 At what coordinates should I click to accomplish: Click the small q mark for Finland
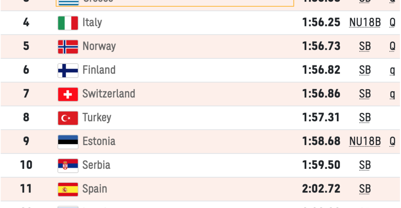[x=392, y=70]
